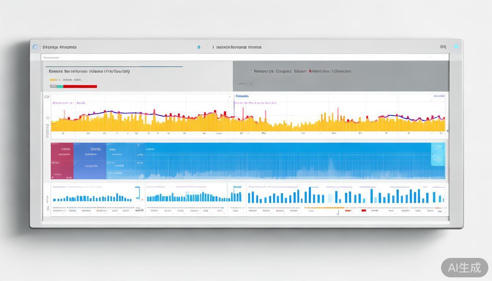
Task: Click the cyan round icon at top-right corner
Action: pos(456,47)
